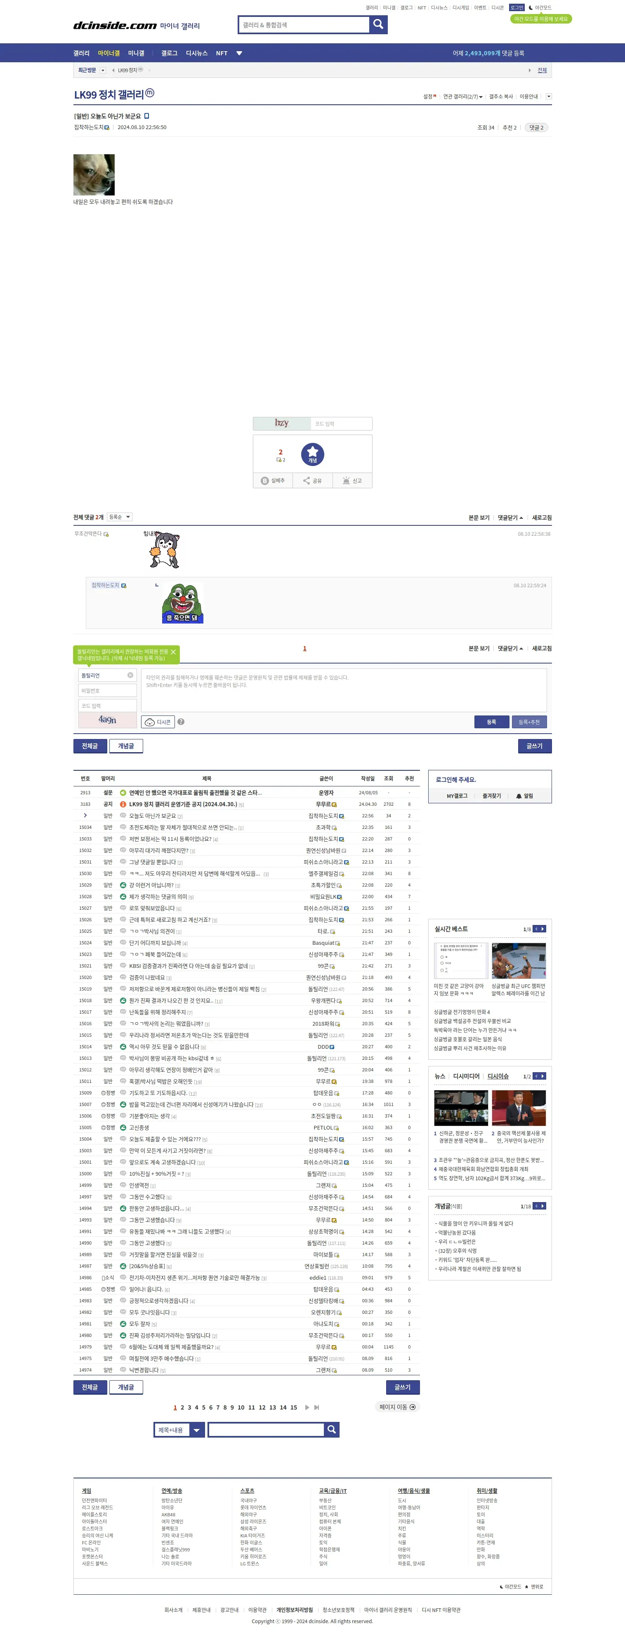Image resolution: width=625 pixels, height=1645 pixels.
Task: Open survey post 연예인 안 했으면 국가대표로
Action: [196, 793]
